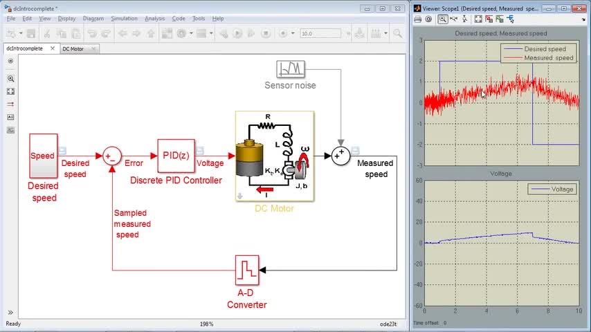Navigate forward with the right arrow icon

click(136, 33)
